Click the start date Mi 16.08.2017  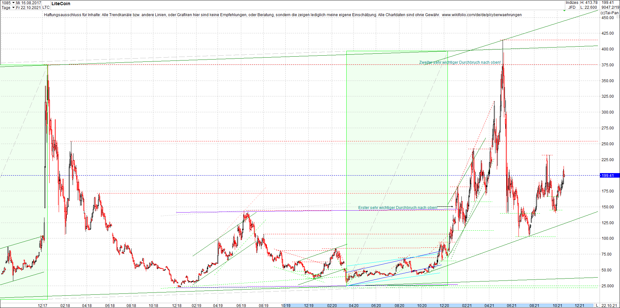coord(29,3)
